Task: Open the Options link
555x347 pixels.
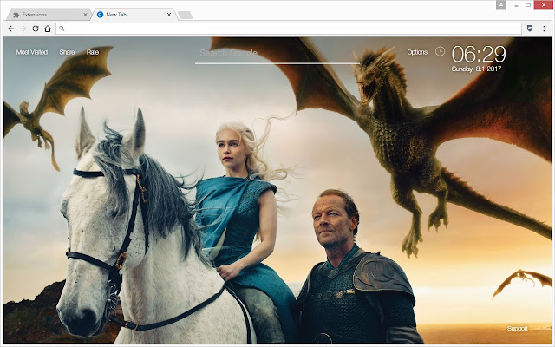Action: tap(417, 52)
